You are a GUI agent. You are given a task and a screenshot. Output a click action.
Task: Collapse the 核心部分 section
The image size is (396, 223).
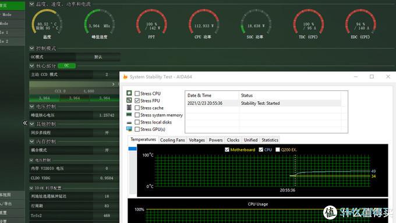point(31,66)
